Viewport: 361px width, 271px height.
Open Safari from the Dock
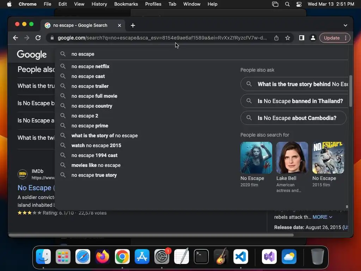[x=83, y=257]
